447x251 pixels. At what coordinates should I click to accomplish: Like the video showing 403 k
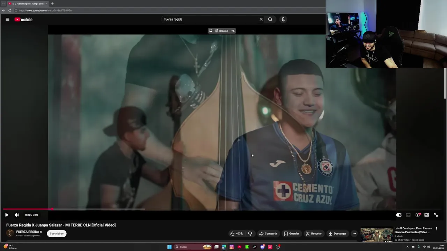(x=236, y=234)
